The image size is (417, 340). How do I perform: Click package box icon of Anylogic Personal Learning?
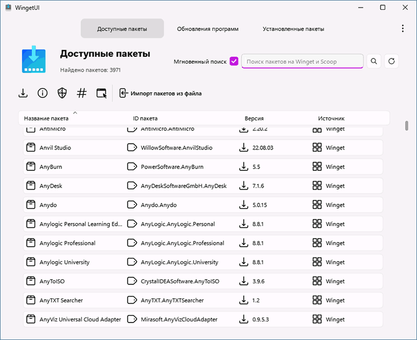31,224
